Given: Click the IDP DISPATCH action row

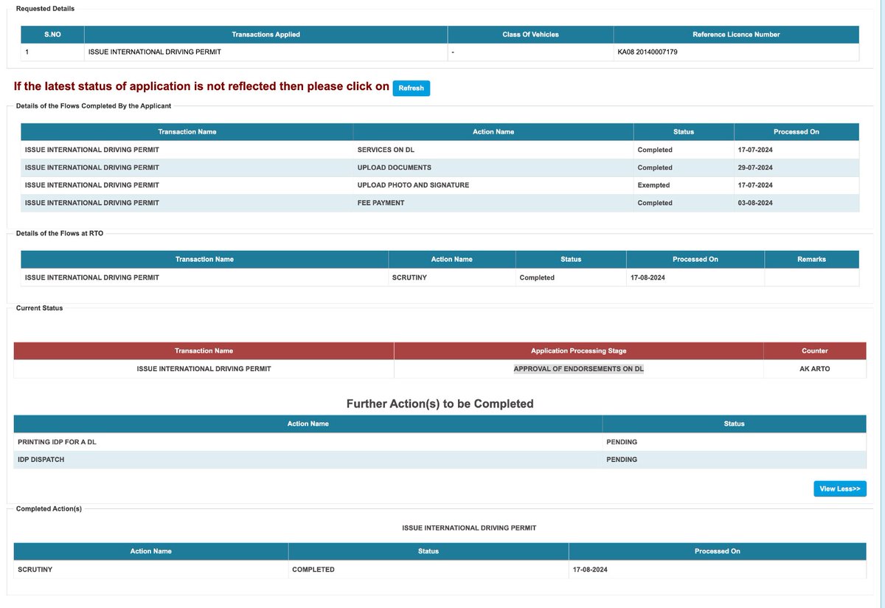Looking at the screenshot, I should tap(440, 460).
